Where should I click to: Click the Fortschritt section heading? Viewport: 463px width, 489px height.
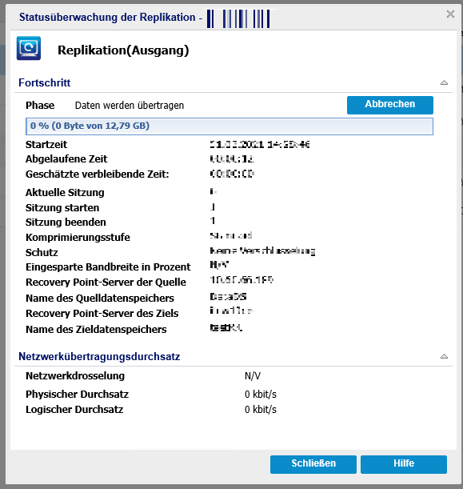(x=45, y=83)
